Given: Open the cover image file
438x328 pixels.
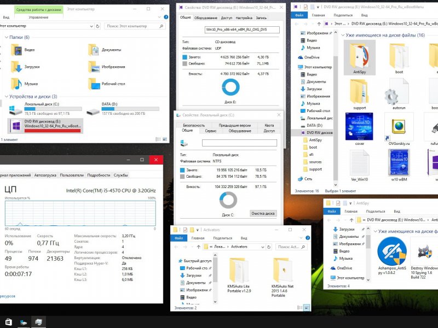Looking at the screenshot, I should (x=359, y=129).
